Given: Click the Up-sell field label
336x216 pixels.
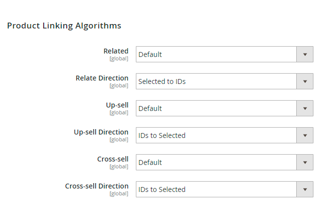Looking at the screenshot, I should [x=117, y=105].
